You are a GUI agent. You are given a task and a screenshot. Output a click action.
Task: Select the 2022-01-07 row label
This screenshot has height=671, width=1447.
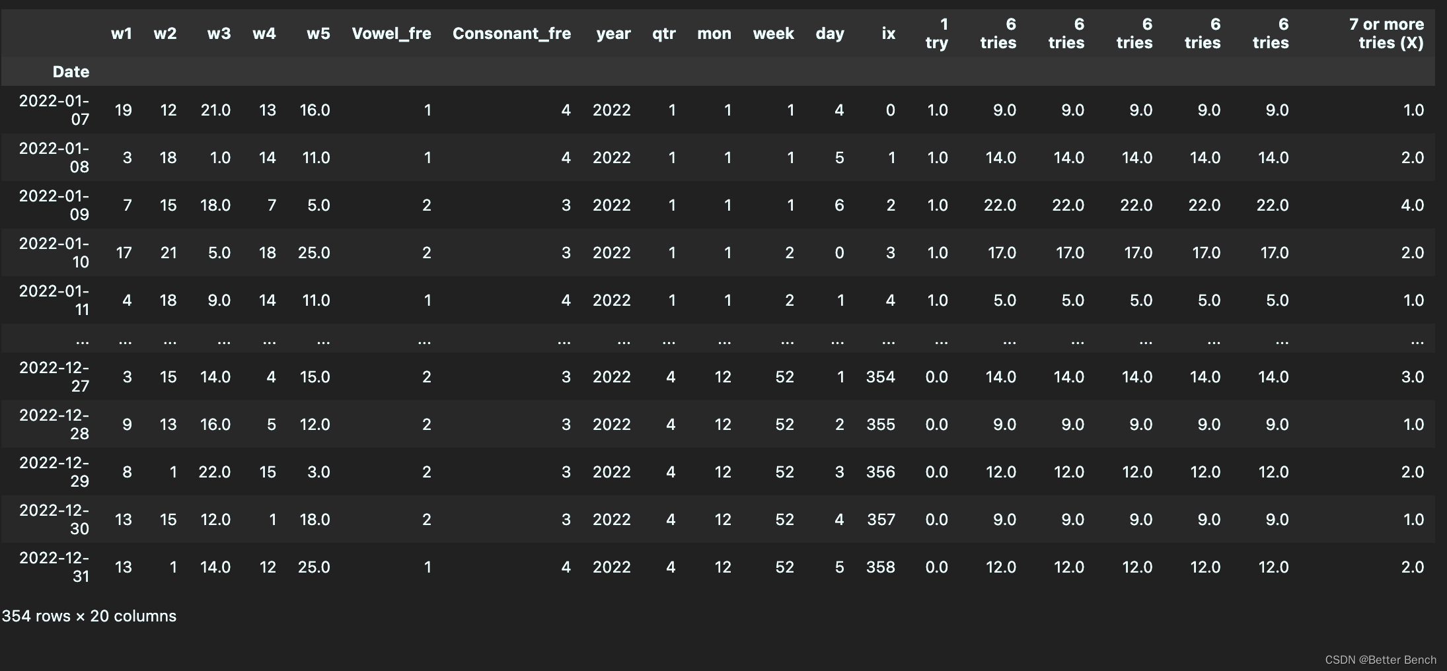[54, 110]
